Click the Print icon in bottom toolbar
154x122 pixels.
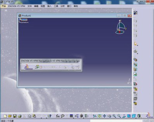[x=19, y=116]
